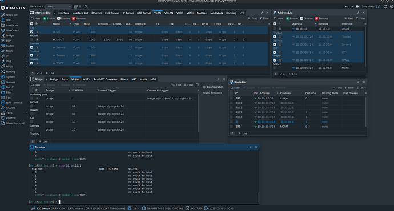Switch to the Hosts tab in Bridge

(143, 79)
